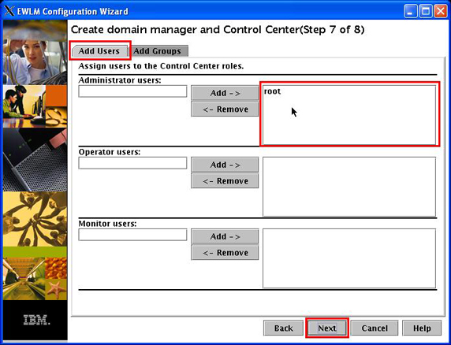Click <- Remove for Monitor users

[225, 253]
